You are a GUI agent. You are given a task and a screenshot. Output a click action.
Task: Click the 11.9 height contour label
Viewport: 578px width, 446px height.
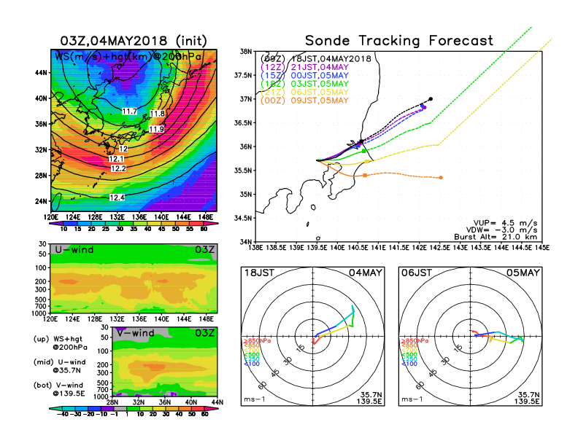[156, 129]
